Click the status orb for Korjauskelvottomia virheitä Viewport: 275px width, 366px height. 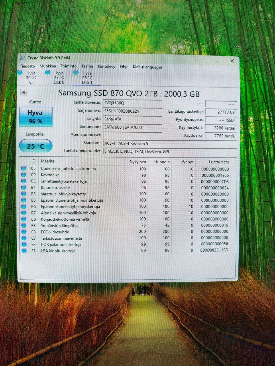pos(24,219)
